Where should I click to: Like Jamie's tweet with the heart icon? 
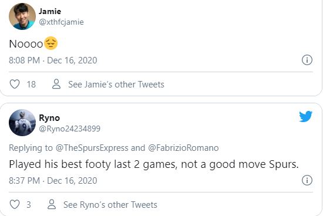click(15, 84)
